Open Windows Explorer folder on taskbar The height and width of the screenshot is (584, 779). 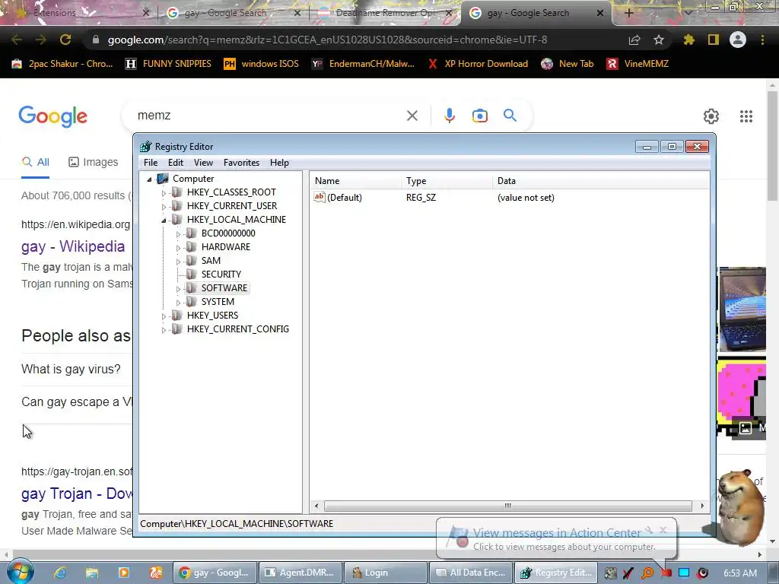[92, 573]
